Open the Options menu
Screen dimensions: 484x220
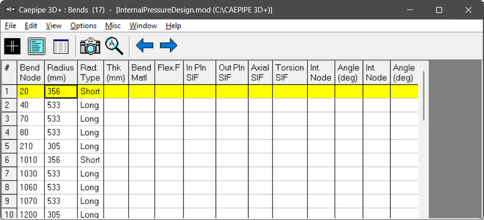pos(83,25)
